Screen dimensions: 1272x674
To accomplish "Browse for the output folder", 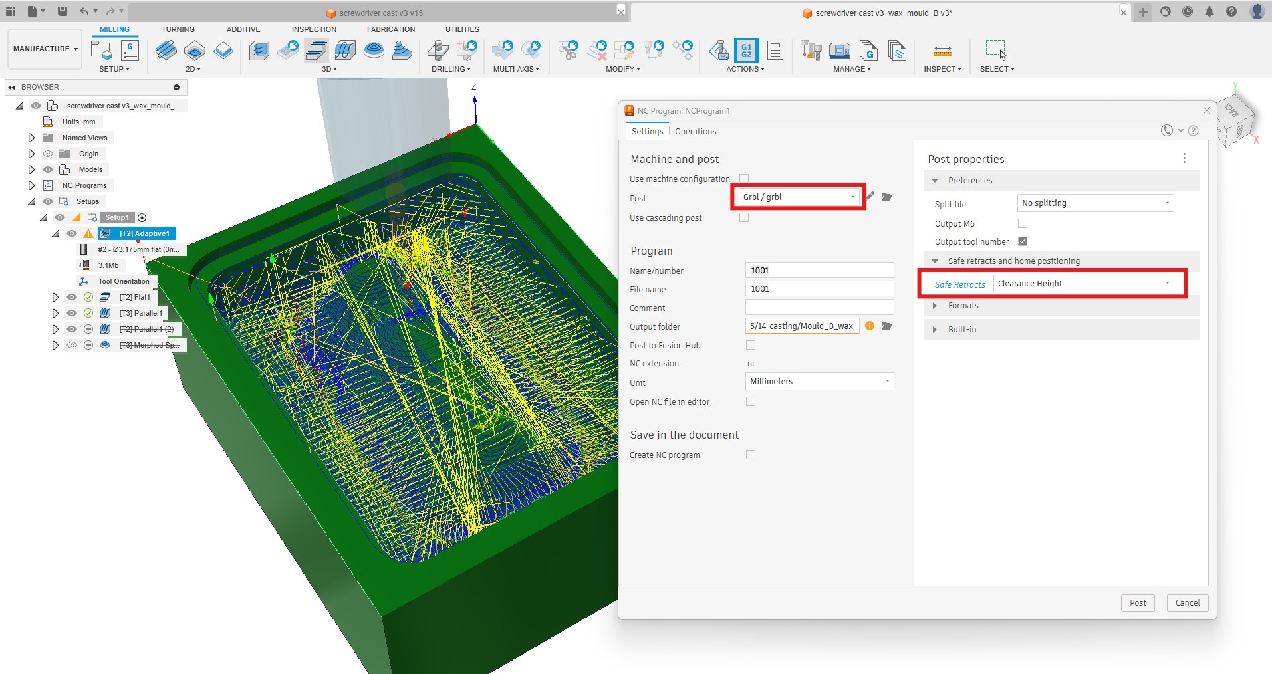I will click(x=886, y=326).
